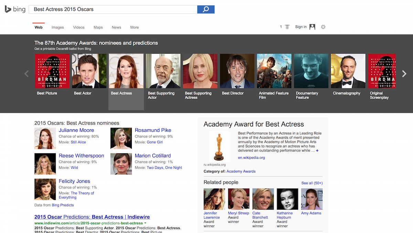Go to previous carousel items with left arrow
The image size is (413, 233).
tap(26, 74)
